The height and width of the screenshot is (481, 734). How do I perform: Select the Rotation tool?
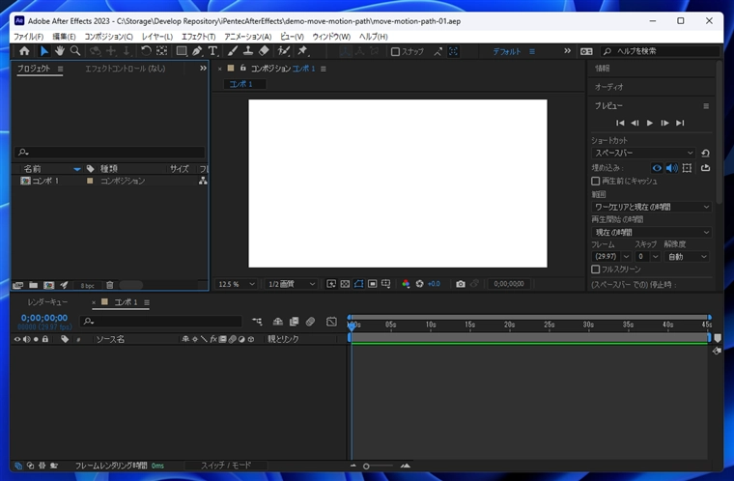pos(146,51)
